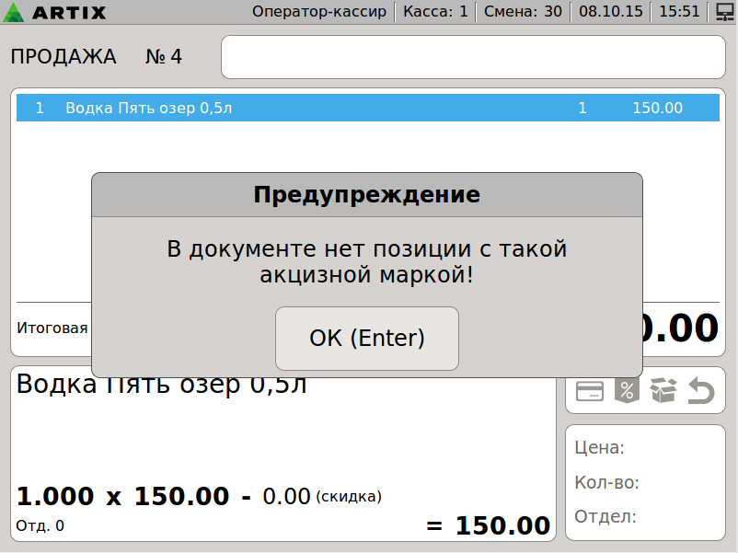Click the Цена: field label

tap(599, 448)
